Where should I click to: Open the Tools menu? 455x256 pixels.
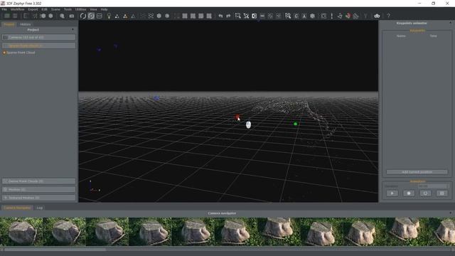click(68, 9)
